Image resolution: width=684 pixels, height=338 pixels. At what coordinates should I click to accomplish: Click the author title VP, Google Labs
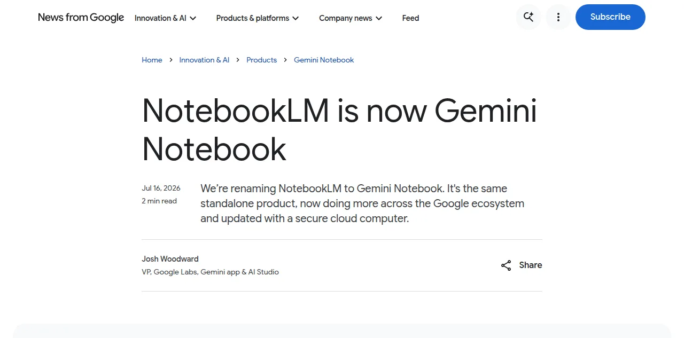(210, 272)
